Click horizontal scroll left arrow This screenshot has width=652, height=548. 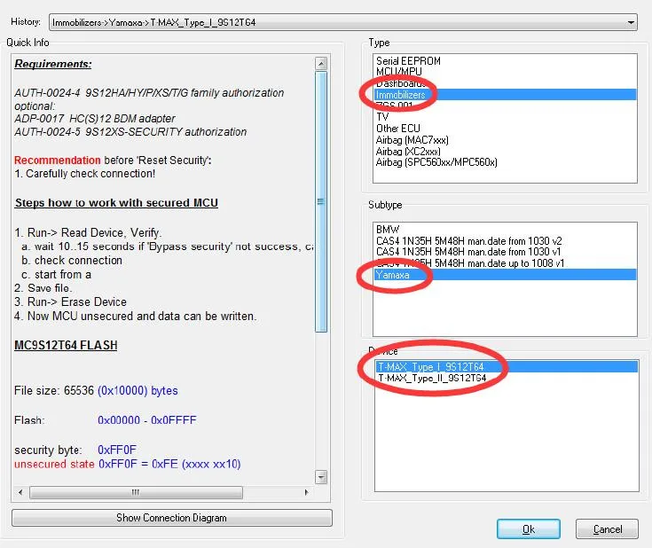click(20, 492)
